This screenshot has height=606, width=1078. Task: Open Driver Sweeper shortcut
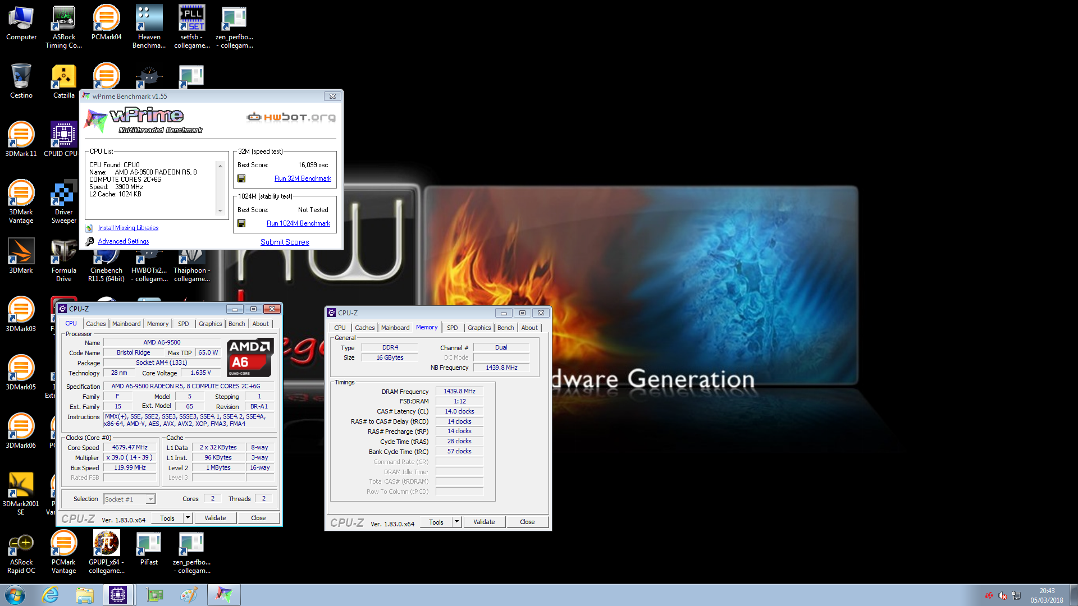64,202
